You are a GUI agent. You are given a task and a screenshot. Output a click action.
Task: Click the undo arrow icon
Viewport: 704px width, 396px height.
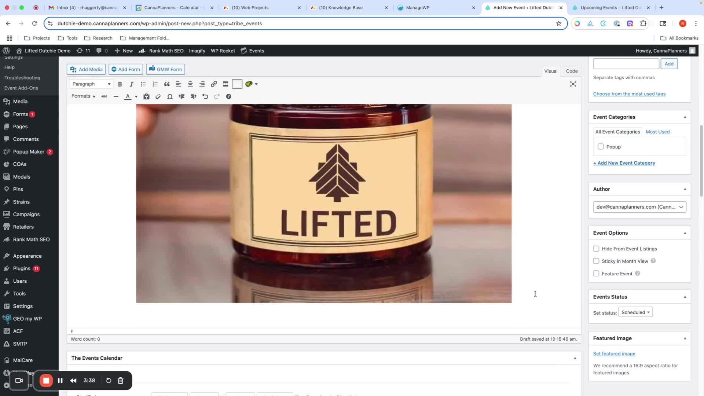205,96
